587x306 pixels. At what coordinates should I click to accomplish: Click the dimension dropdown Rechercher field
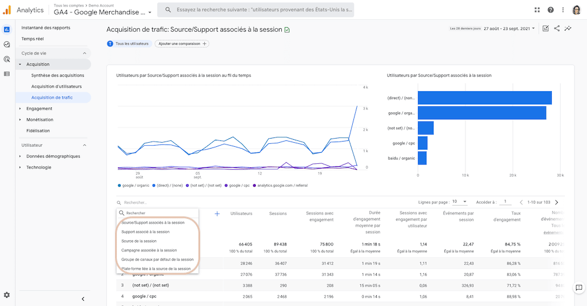[157, 213]
